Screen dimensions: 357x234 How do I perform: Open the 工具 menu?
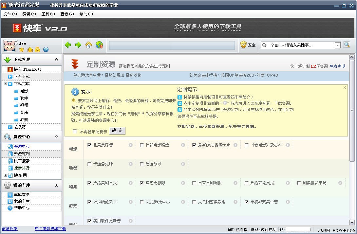(x=48, y=14)
